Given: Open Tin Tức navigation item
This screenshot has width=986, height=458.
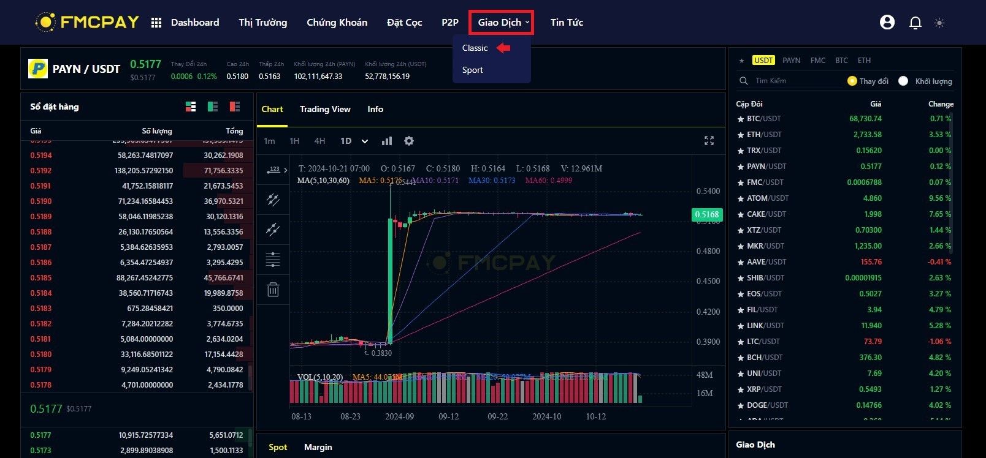Looking at the screenshot, I should [x=567, y=23].
